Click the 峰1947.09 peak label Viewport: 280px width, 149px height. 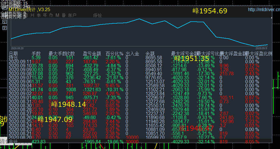point(55,120)
